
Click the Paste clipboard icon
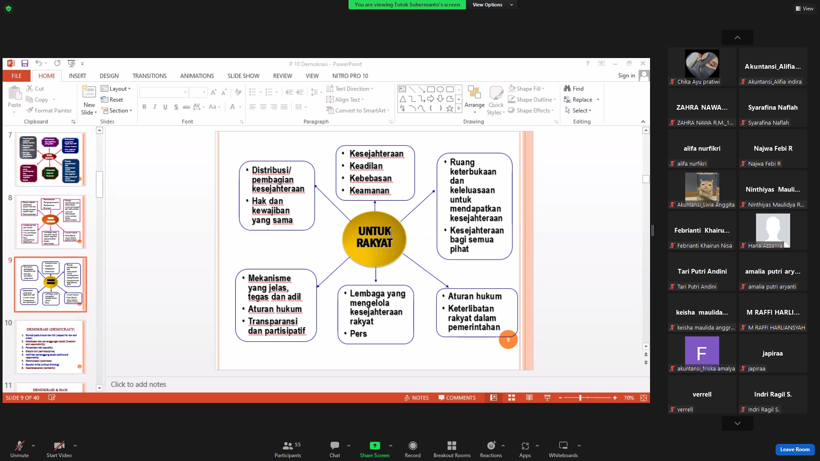(x=15, y=93)
